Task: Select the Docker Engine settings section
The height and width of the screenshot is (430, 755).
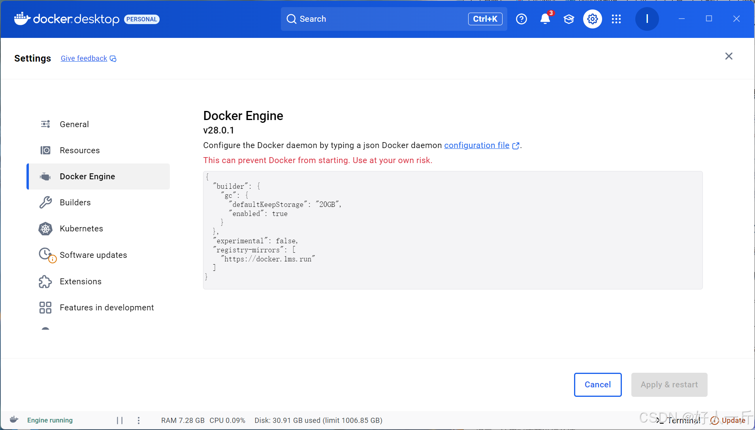Action: [x=98, y=177]
